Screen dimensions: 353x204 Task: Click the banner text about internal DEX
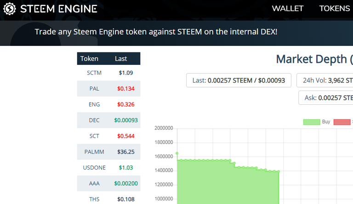click(156, 32)
